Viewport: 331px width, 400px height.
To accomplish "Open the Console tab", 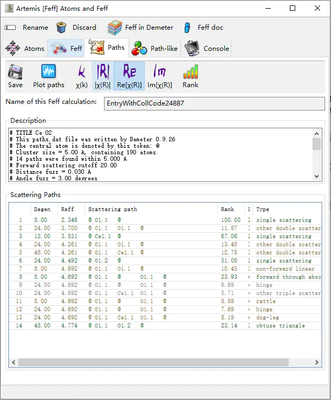I will click(207, 49).
